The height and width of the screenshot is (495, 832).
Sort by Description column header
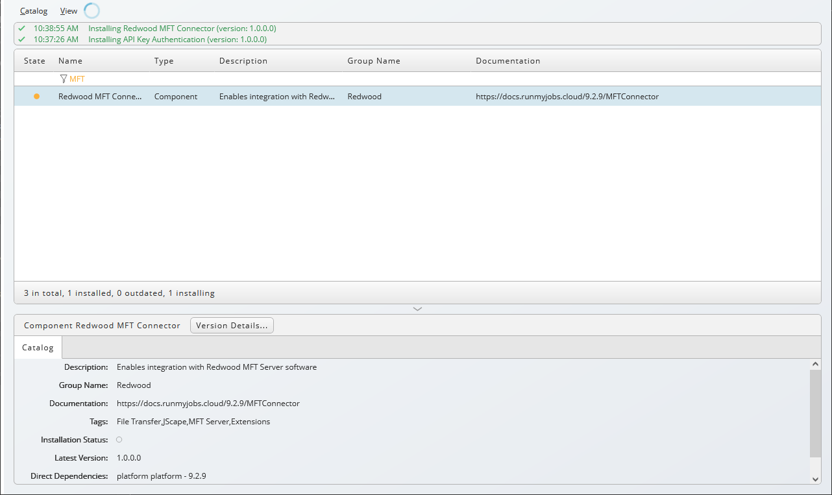pos(243,61)
